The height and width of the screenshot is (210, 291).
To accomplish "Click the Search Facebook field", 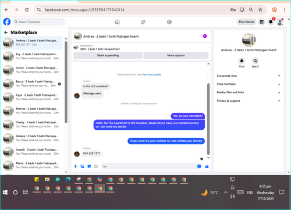I will click(x=39, y=22).
